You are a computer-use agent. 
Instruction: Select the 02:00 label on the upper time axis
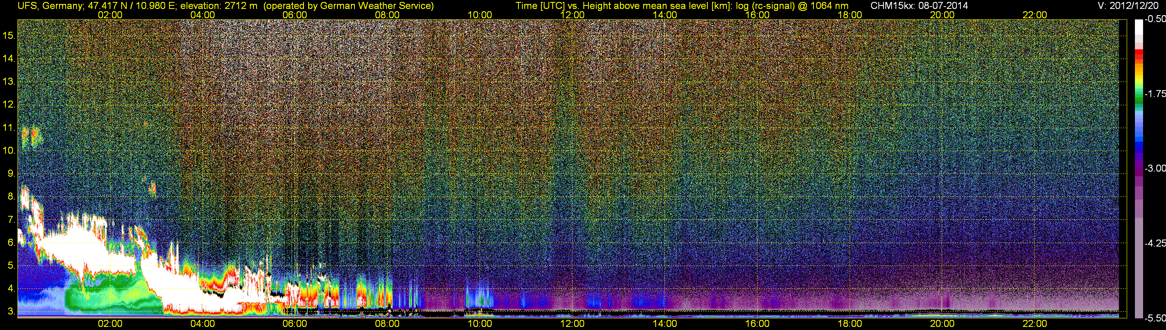coord(110,15)
